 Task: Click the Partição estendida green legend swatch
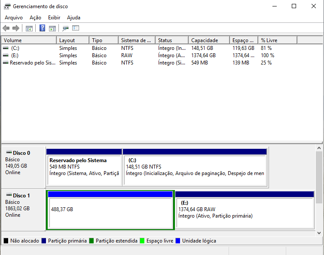(x=92, y=241)
